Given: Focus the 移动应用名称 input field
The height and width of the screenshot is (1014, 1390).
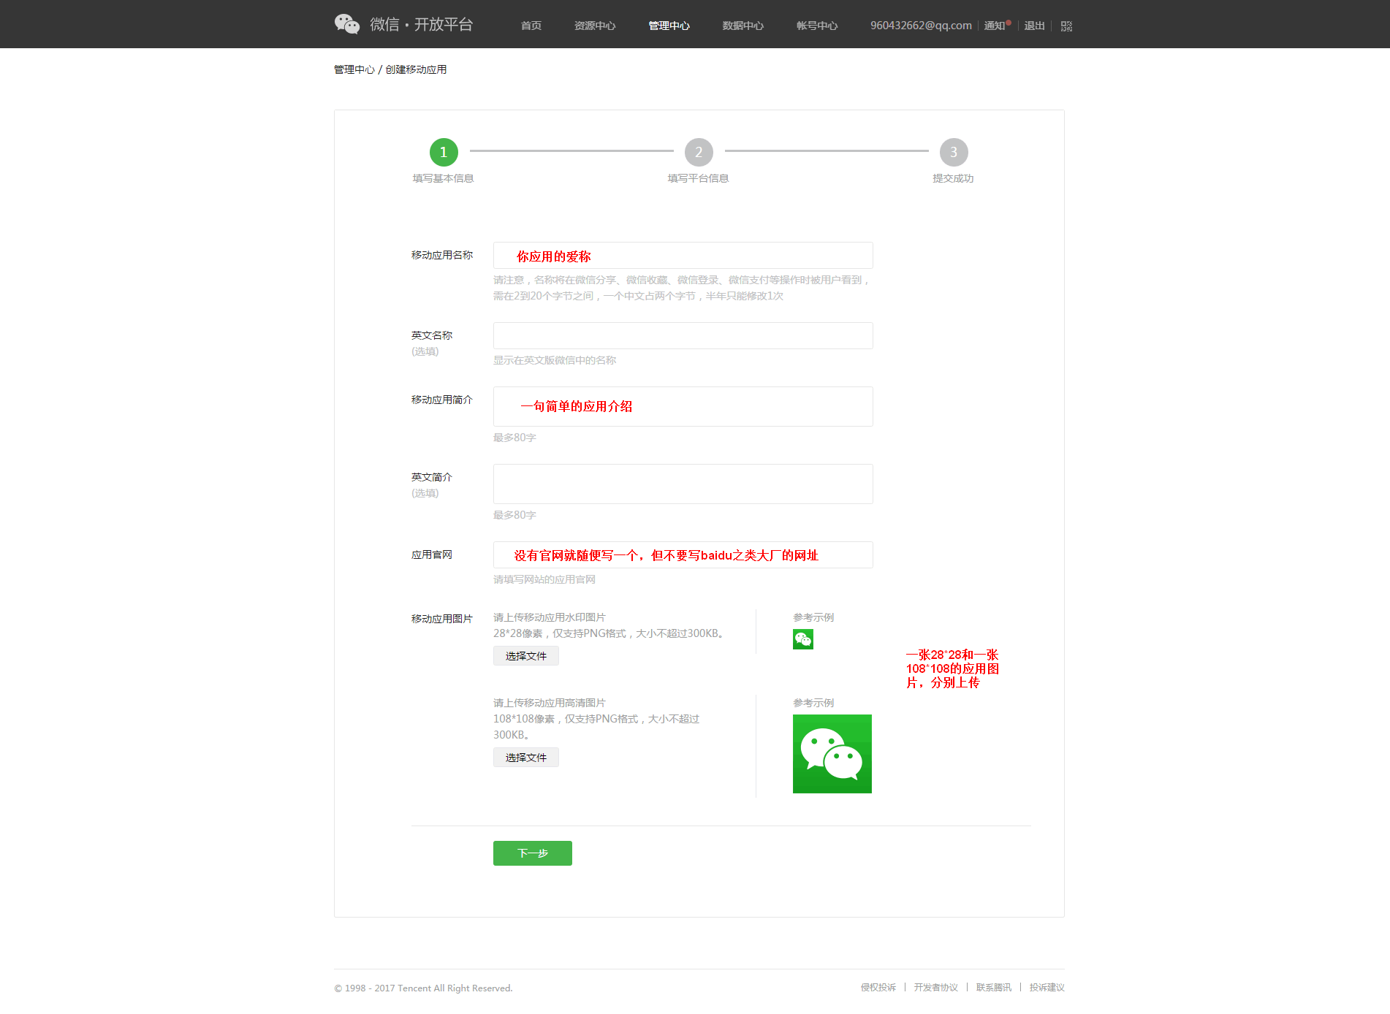Looking at the screenshot, I should 683,256.
